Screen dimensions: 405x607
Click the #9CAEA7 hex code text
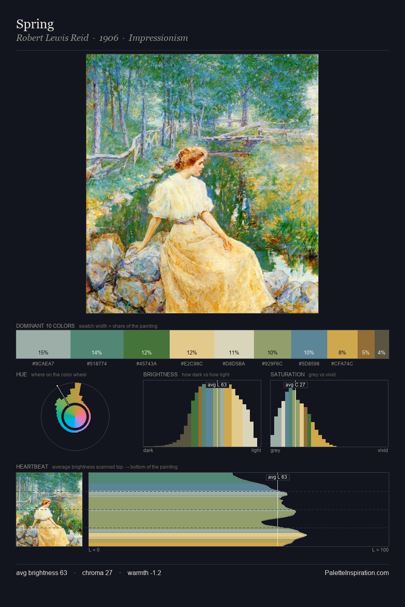[x=43, y=364]
